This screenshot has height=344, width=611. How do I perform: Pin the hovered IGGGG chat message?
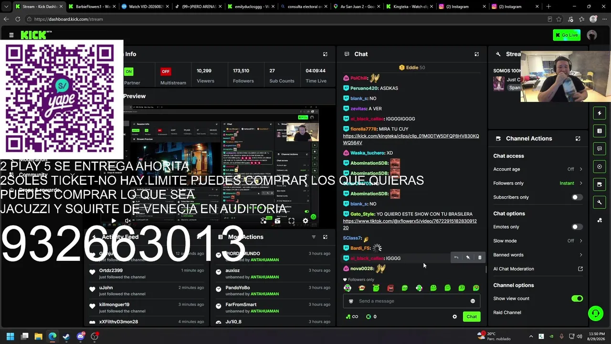[468, 258]
